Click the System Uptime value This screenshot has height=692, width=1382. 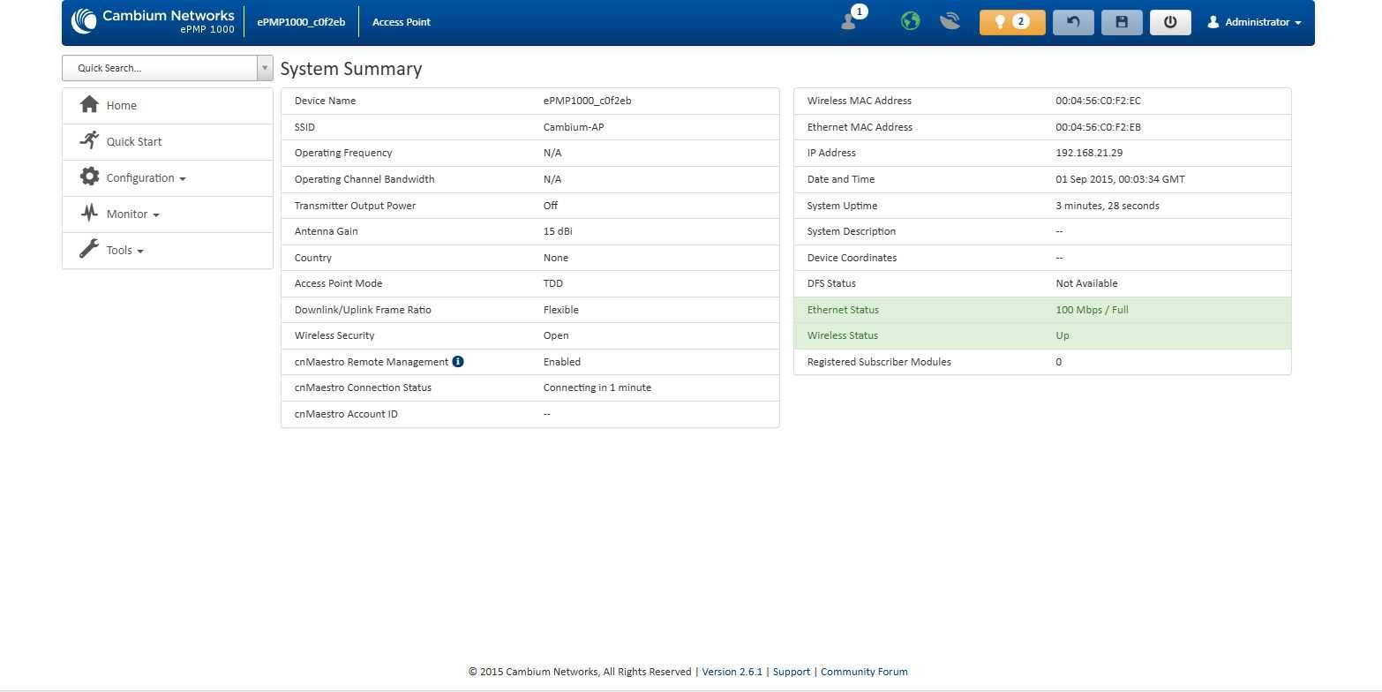click(1108, 206)
